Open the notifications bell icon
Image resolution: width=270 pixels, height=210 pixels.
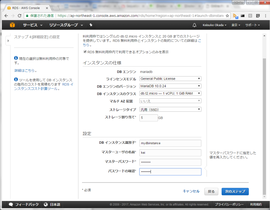pos(194,25)
